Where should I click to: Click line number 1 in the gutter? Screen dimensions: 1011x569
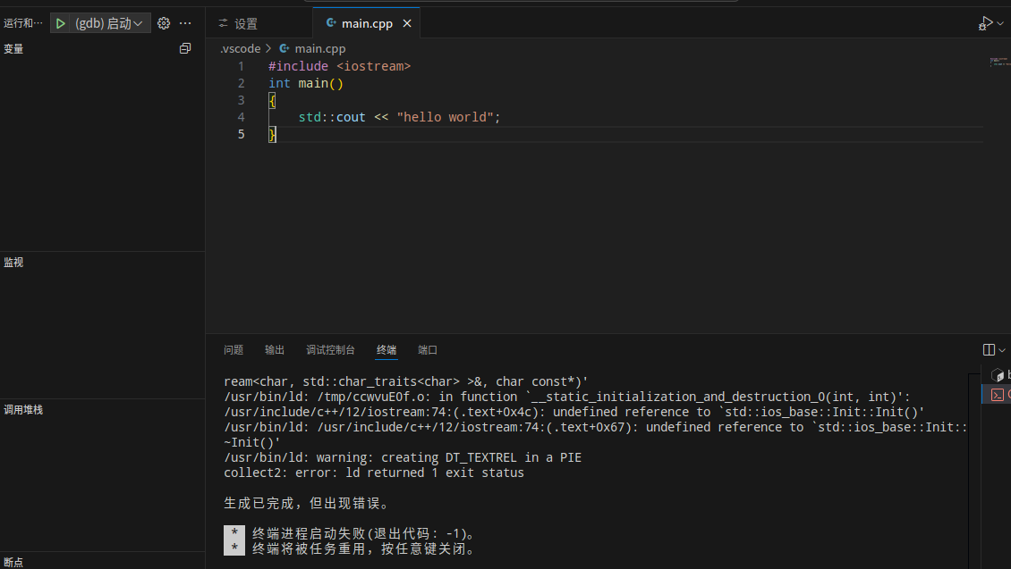(x=242, y=66)
